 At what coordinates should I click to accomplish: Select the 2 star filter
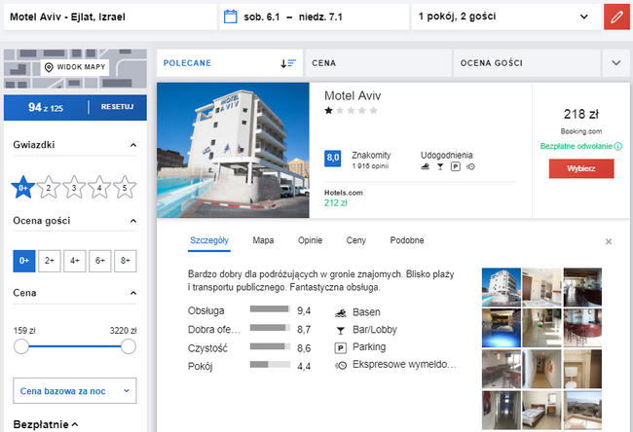click(49, 187)
